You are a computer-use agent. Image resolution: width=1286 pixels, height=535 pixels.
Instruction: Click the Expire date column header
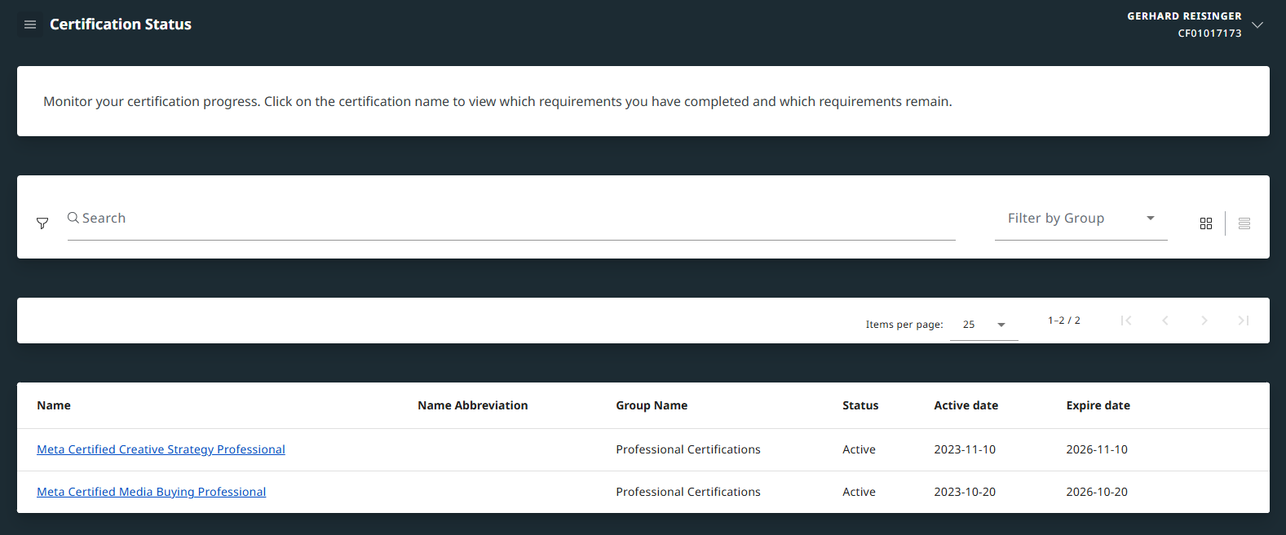tap(1098, 405)
